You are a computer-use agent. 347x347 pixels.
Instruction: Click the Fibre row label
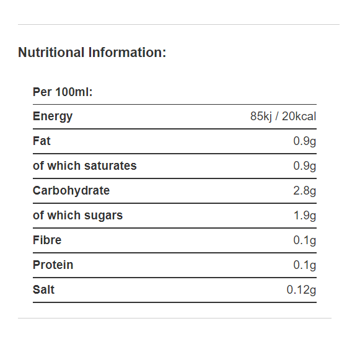pyautogui.click(x=47, y=240)
